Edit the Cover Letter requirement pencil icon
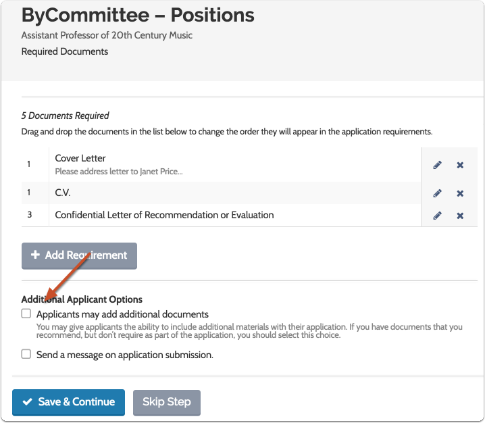 [x=437, y=165]
